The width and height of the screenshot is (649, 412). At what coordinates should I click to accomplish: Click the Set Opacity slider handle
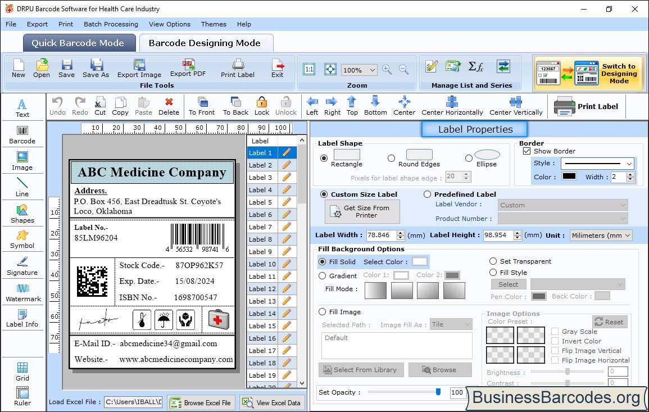tap(438, 392)
